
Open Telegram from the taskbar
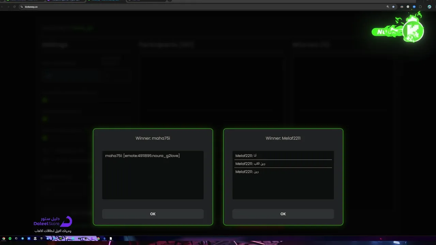coord(22,239)
